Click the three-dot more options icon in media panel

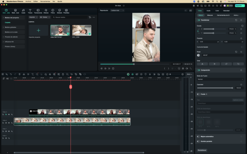coord(94,17)
